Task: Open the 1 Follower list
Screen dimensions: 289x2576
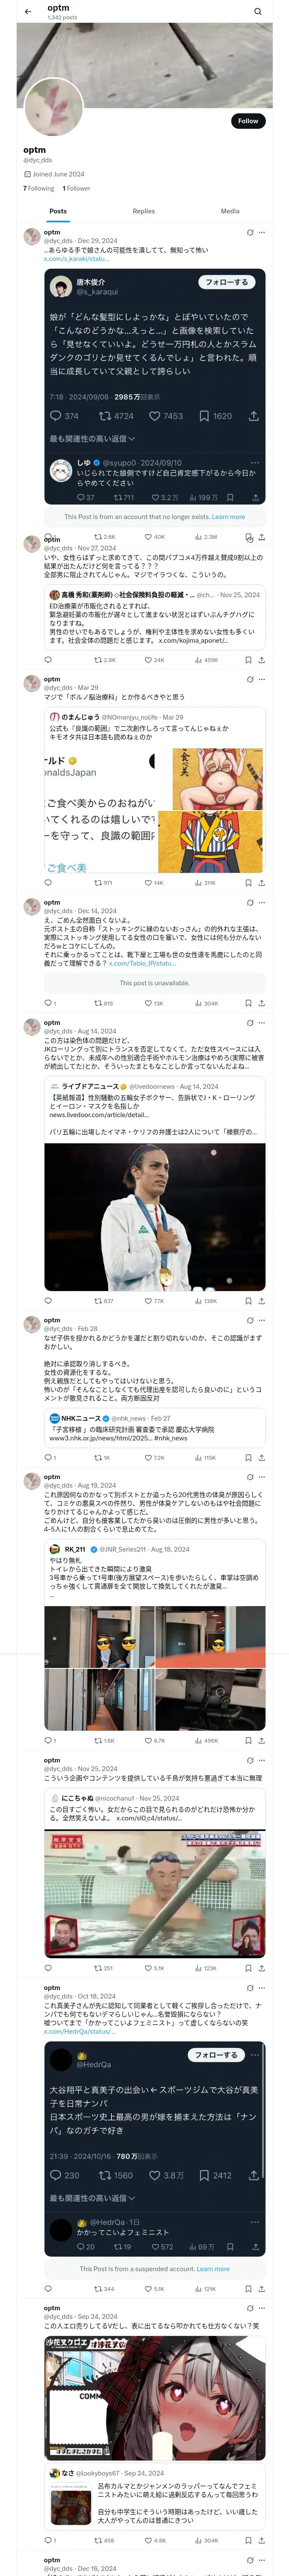Action: tap(76, 188)
